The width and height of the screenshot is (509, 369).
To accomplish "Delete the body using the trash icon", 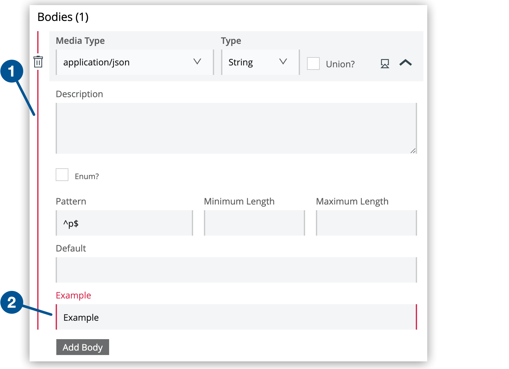I will click(38, 62).
